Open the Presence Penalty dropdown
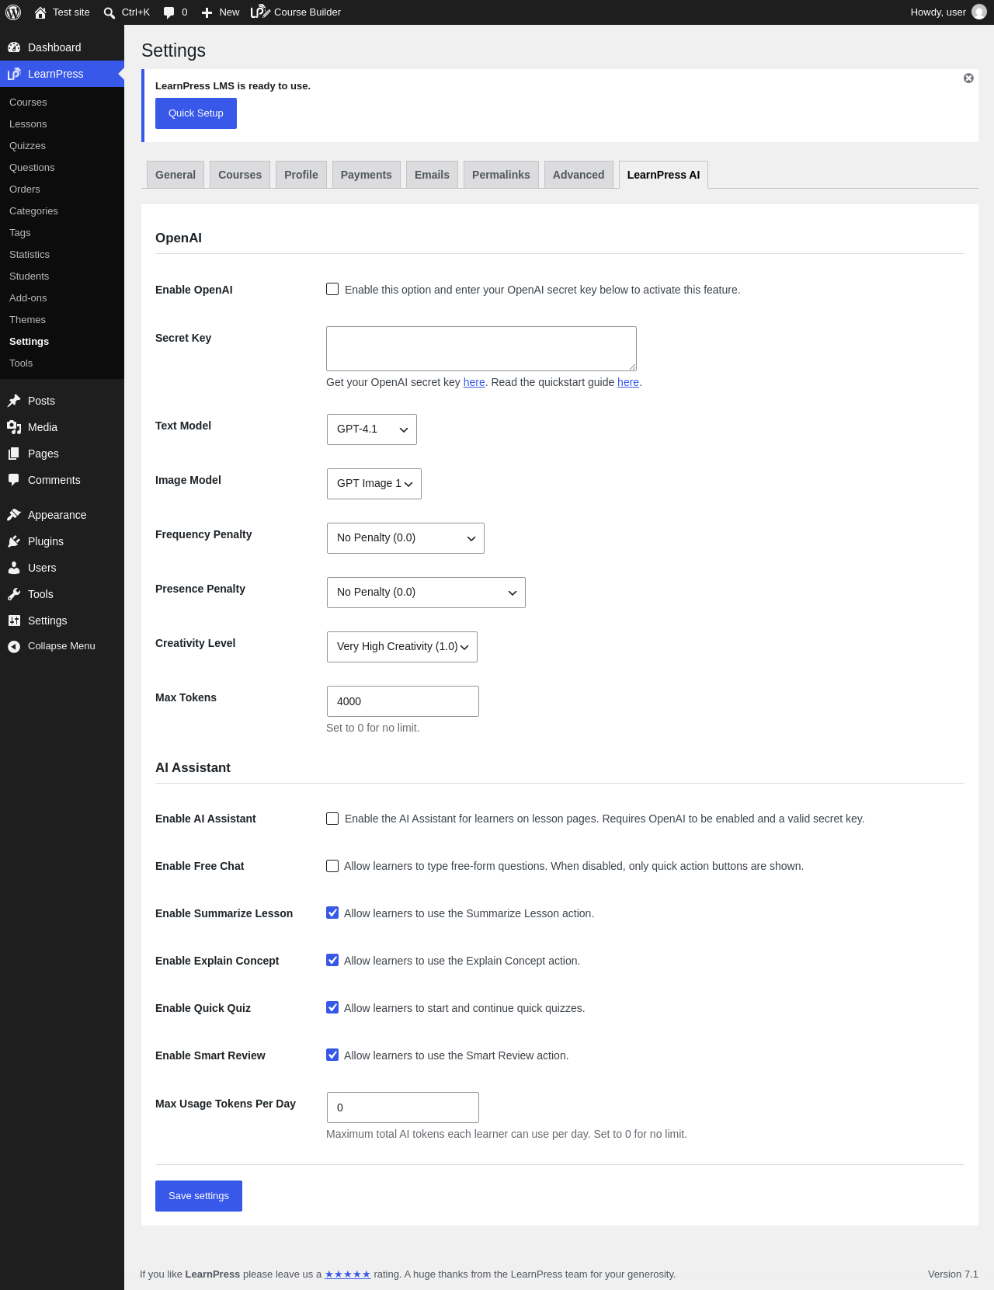Image resolution: width=994 pixels, height=1290 pixels. [426, 593]
